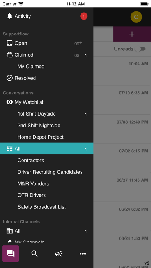Tap the 11:12 AM clock in status bar
This screenshot has width=151, height=268.
click(75, 4)
